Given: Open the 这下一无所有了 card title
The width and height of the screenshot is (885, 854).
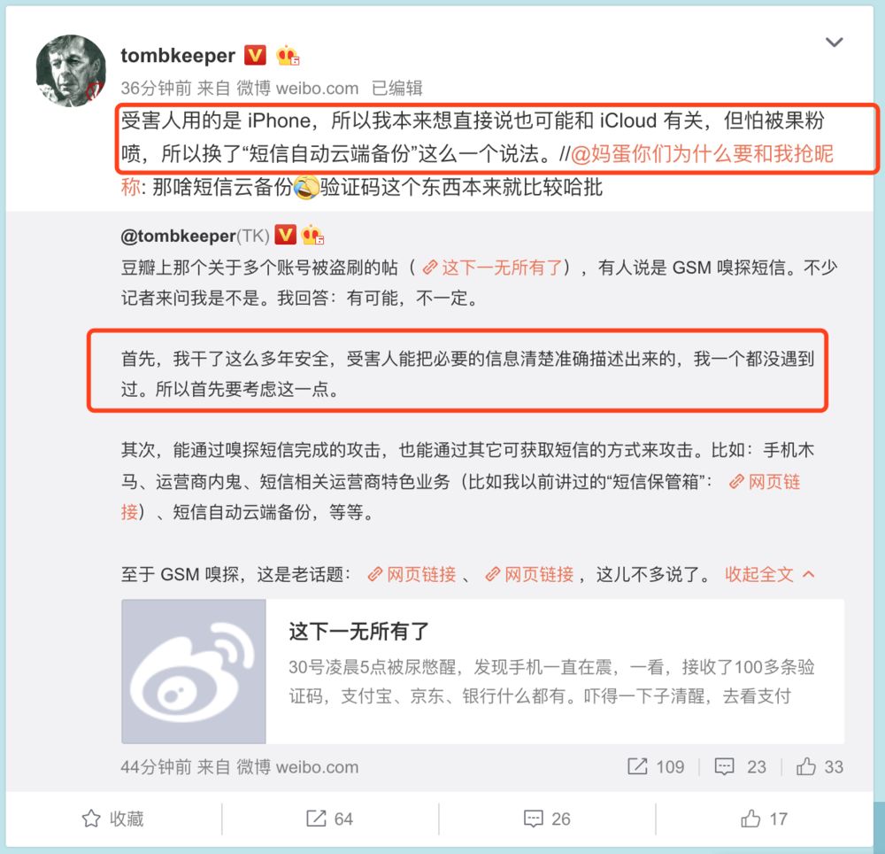Looking at the screenshot, I should (359, 631).
